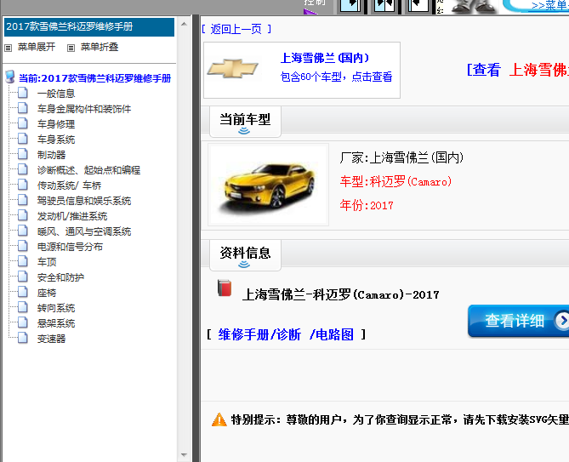
Task: Open the >>菜单 link at top right
Action: point(549,5)
